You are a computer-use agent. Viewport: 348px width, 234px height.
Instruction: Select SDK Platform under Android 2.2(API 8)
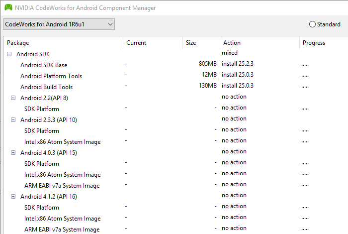point(41,109)
